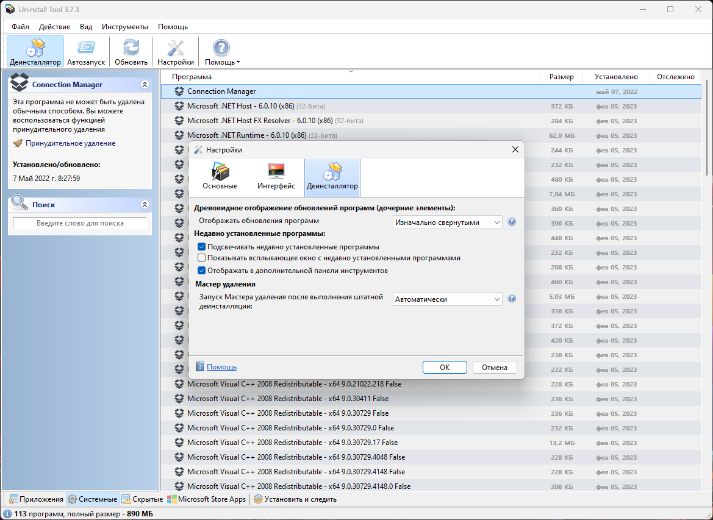Click the Обновить refresh icon
Image resolution: width=713 pixels, height=520 pixels.
point(131,48)
